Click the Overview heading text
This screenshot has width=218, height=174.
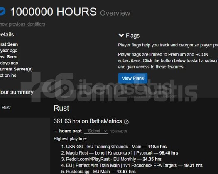pyautogui.click(x=115, y=13)
